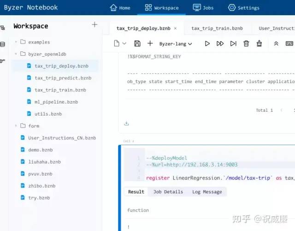The height and width of the screenshot is (231, 295).
Task: Add new item with Workspace plus icon
Action: (x=94, y=24)
